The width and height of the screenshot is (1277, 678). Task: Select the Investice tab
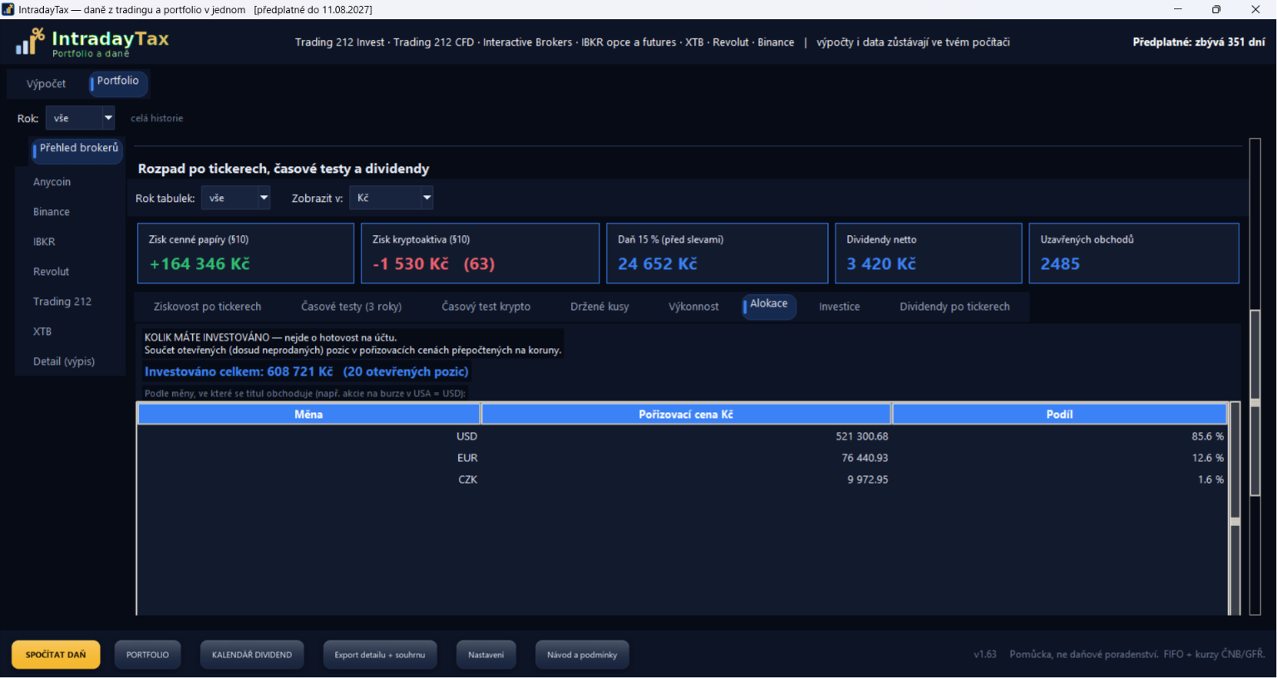pyautogui.click(x=839, y=307)
